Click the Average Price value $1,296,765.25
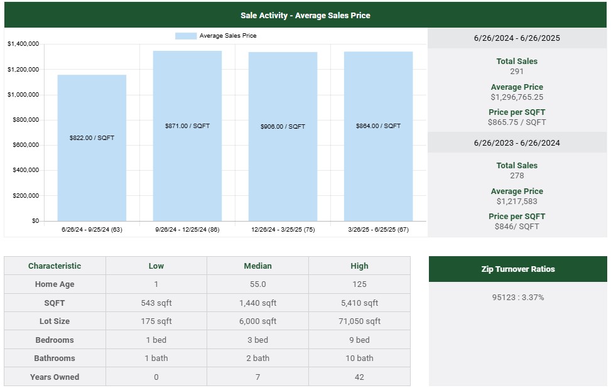This screenshot has height=388, width=611. point(517,97)
